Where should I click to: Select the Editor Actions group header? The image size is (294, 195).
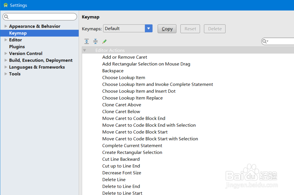[x=188, y=50]
